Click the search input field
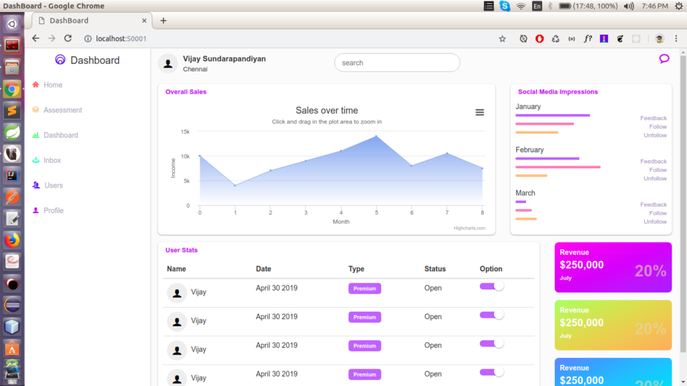Viewport: 687px width, 386px height. [x=397, y=63]
